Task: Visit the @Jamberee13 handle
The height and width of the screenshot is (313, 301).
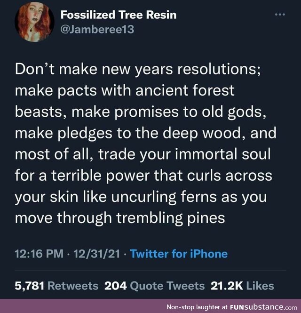Action: tap(97, 30)
